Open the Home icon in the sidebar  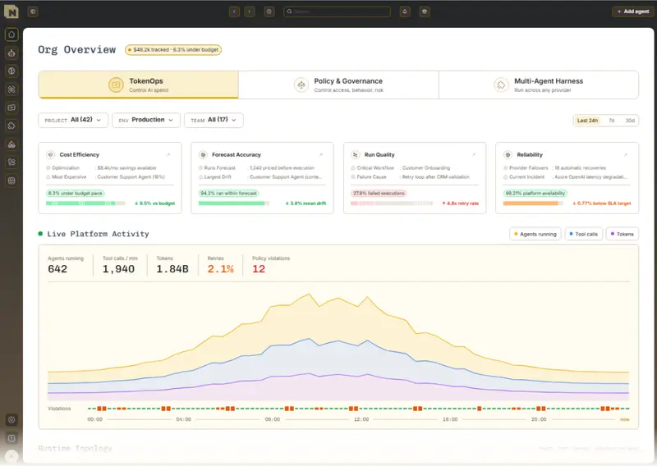click(x=11, y=34)
